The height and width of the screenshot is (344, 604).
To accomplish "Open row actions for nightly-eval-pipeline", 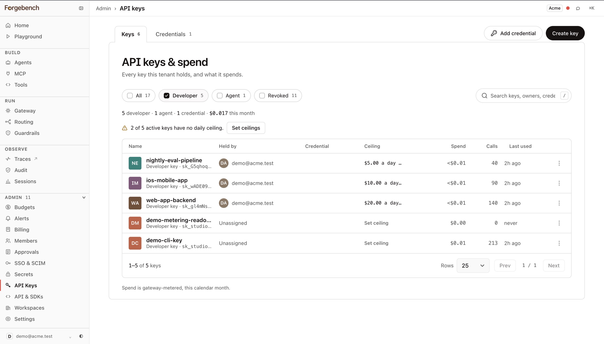I will tap(559, 163).
